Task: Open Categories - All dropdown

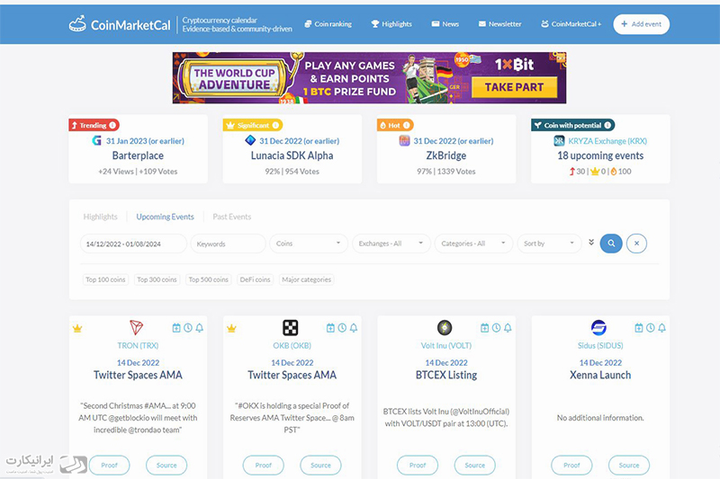Action: pos(474,244)
